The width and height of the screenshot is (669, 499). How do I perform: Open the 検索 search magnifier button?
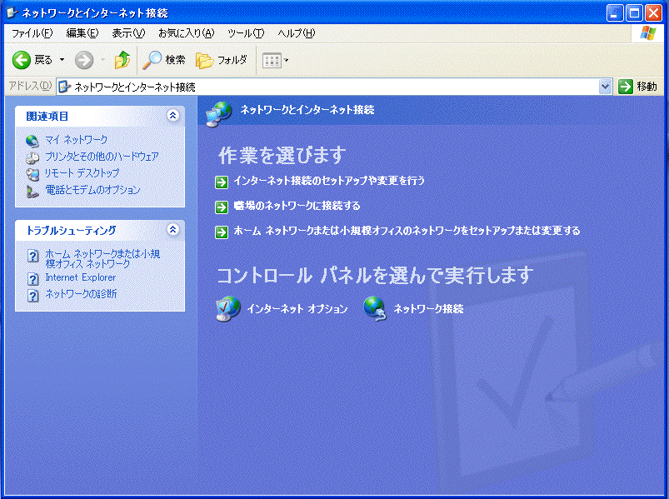point(164,60)
